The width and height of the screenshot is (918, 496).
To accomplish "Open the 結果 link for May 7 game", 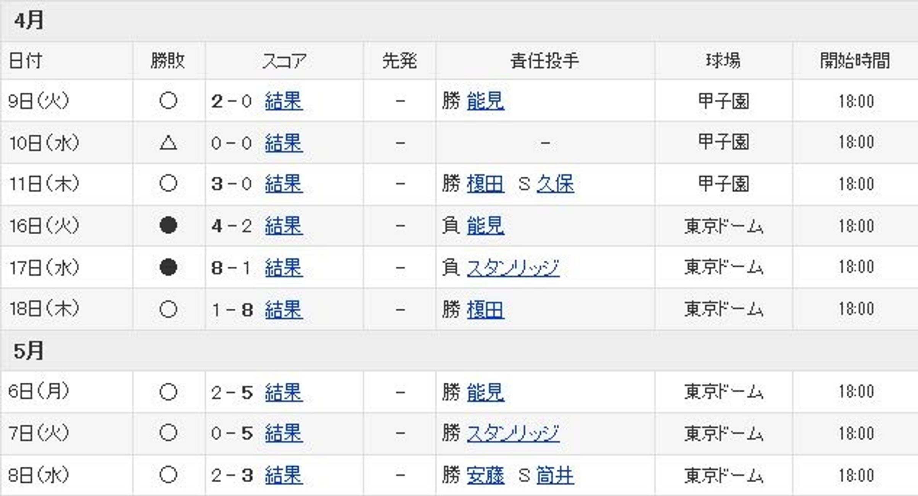I will (x=284, y=433).
